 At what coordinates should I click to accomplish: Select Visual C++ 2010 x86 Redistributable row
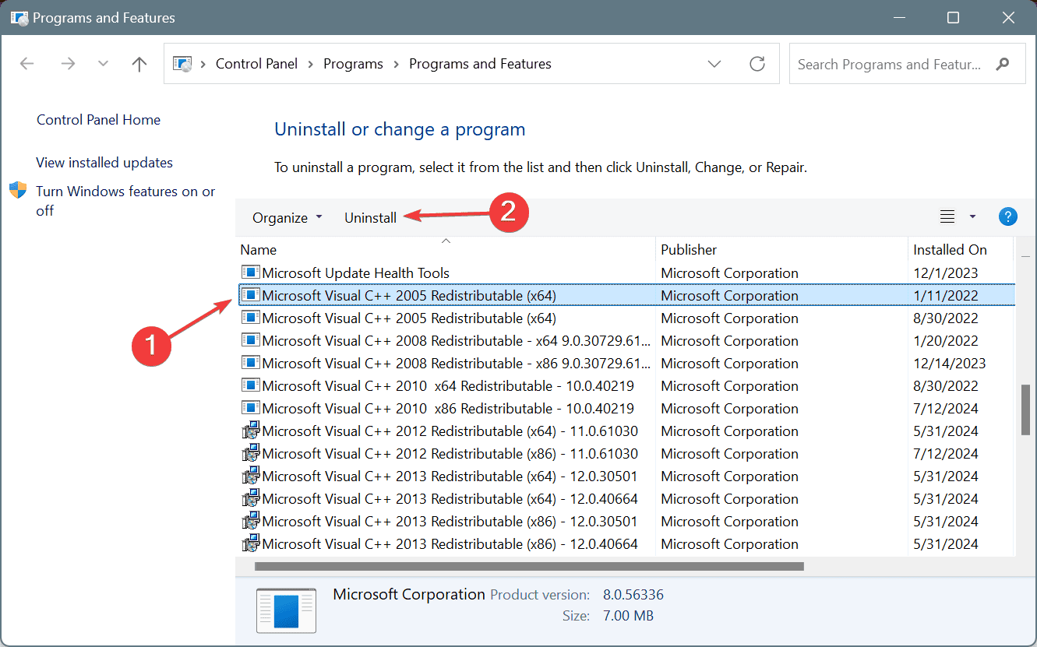coord(625,409)
